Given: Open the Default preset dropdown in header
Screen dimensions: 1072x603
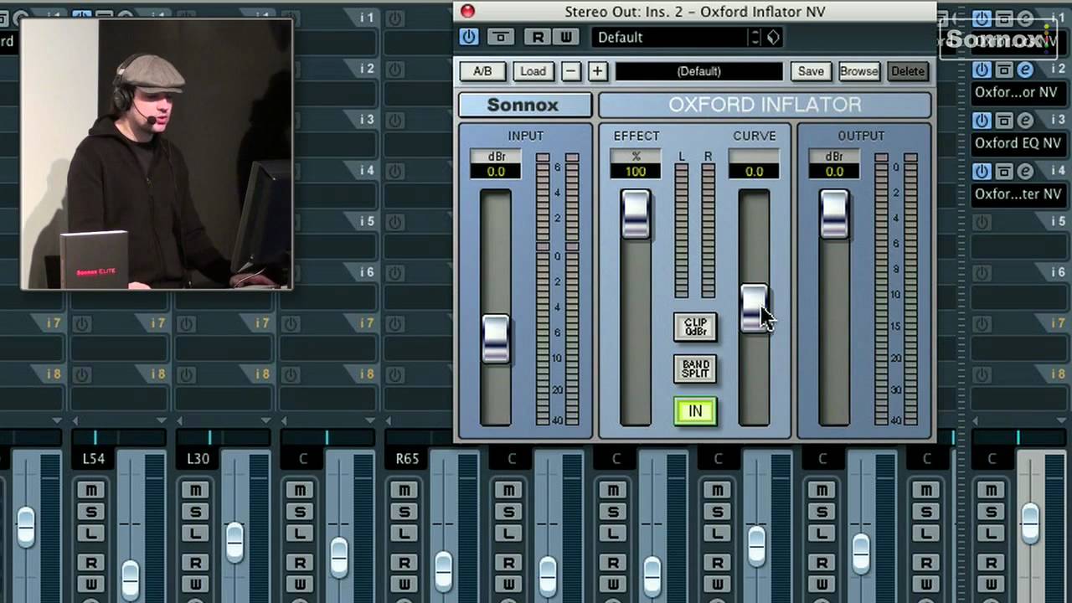Looking at the screenshot, I should pyautogui.click(x=670, y=37).
